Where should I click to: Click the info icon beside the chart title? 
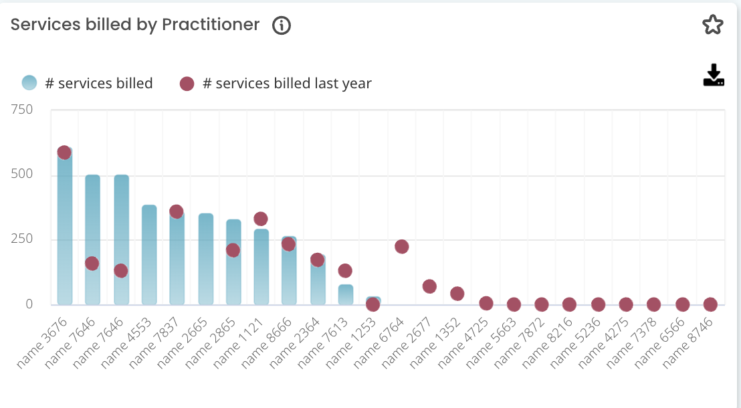(282, 25)
